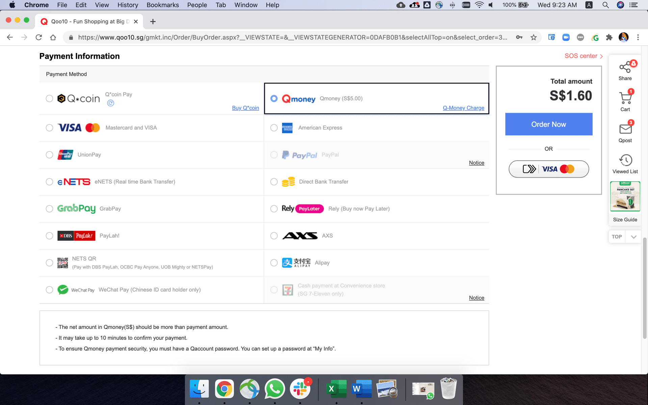Select the Direct Bank Transfer radio button
The image size is (648, 405).
274,182
